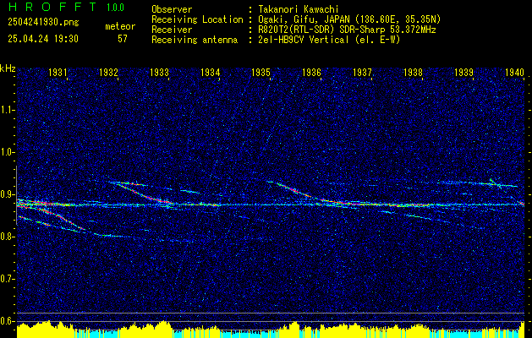Click the 1935 time marker
Image resolution: width=532 pixels, height=338 pixels.
[x=261, y=72]
